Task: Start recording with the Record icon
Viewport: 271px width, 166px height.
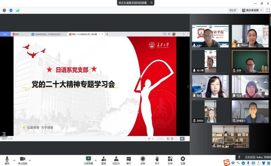Action: (x=143, y=160)
